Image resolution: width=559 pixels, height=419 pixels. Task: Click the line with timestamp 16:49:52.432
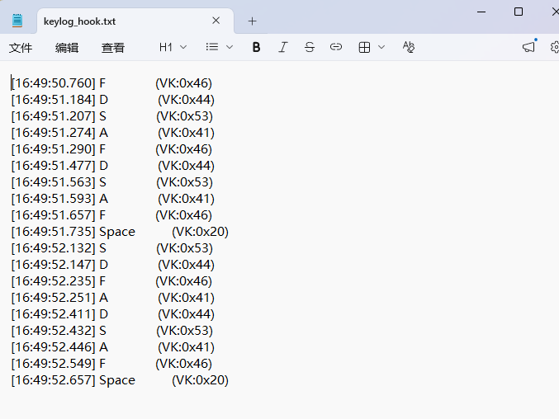point(112,331)
